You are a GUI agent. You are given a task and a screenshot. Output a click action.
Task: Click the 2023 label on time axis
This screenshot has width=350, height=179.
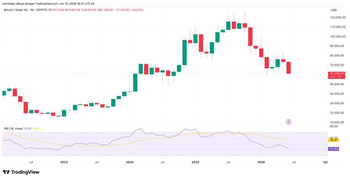pos(64,162)
